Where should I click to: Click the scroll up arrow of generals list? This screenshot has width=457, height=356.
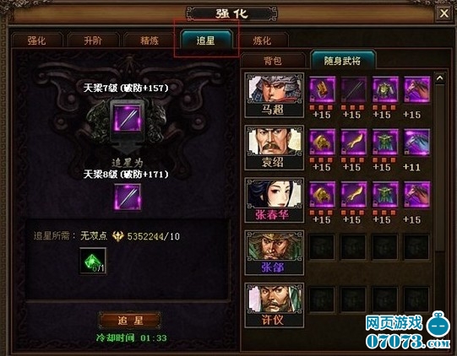(x=440, y=78)
